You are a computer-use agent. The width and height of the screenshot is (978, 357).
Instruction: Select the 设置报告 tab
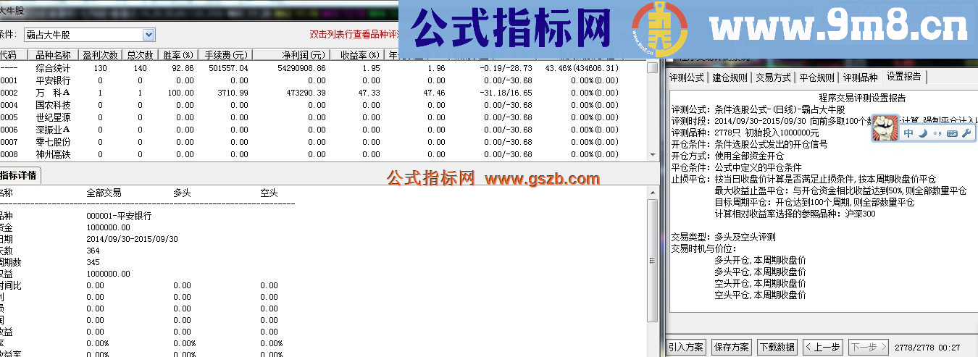(904, 76)
